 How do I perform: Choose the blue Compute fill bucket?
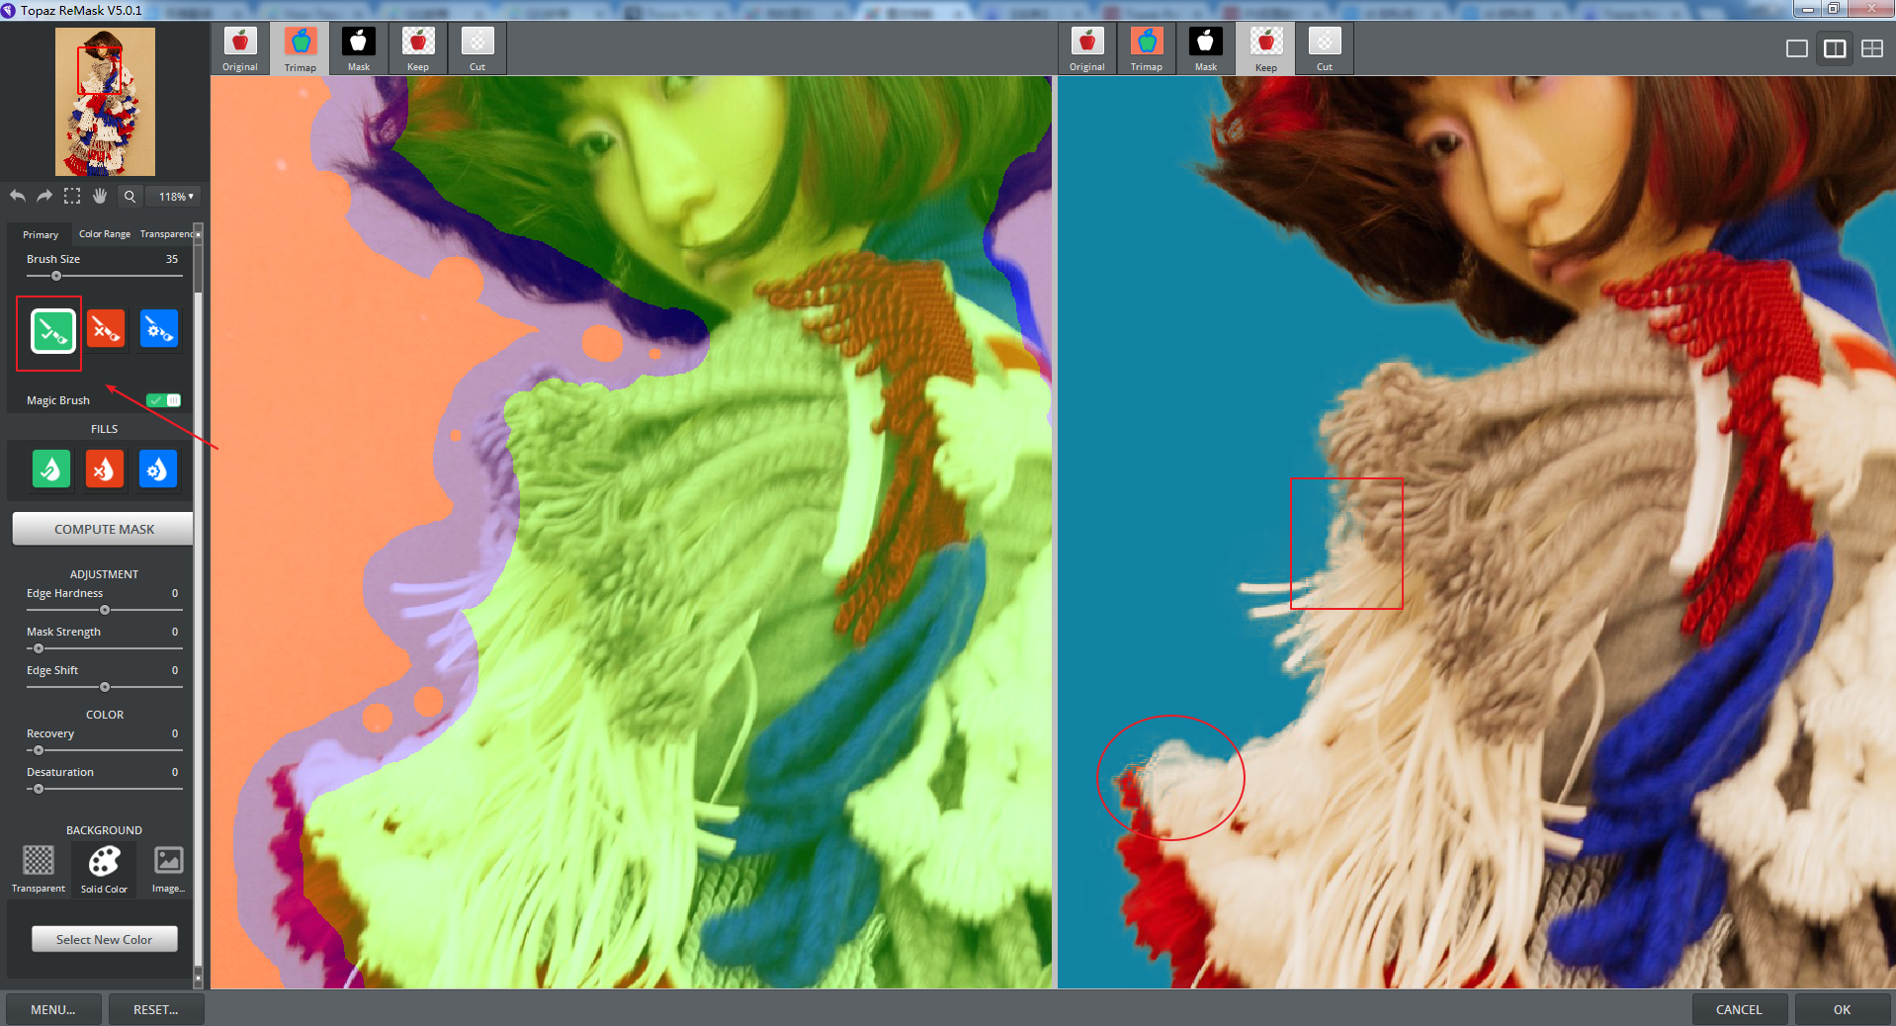[158, 469]
